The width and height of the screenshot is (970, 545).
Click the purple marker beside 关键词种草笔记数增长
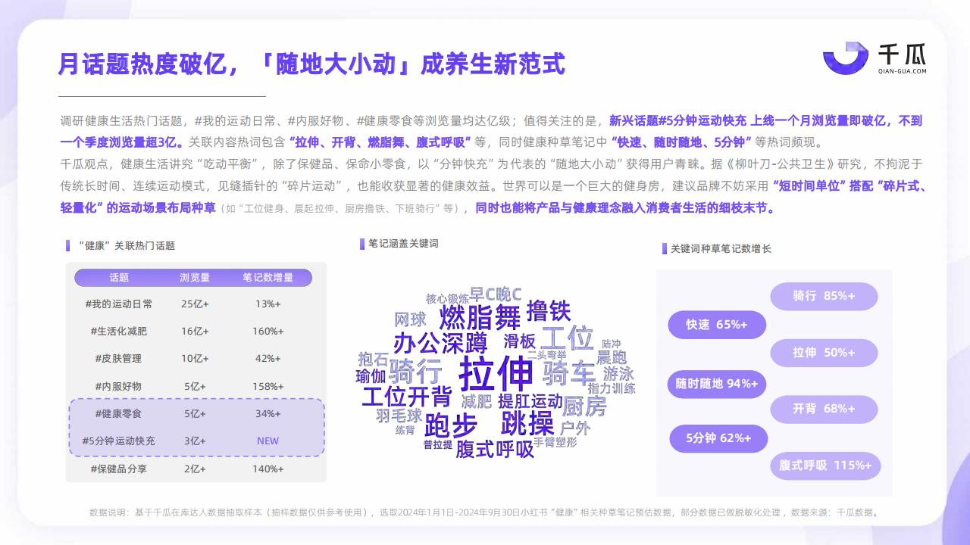[665, 248]
